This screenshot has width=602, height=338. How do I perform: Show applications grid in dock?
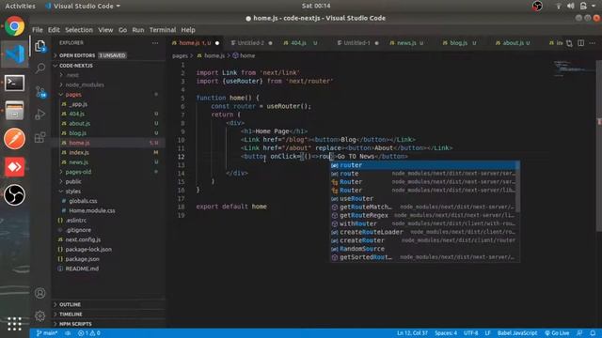(x=15, y=323)
